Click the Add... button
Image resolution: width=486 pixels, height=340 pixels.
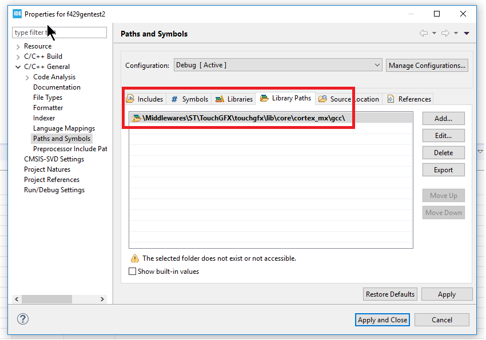tap(443, 119)
